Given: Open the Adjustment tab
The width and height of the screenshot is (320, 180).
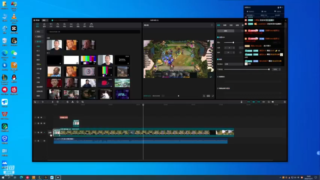Looking at the screenshot, I should [84, 25].
